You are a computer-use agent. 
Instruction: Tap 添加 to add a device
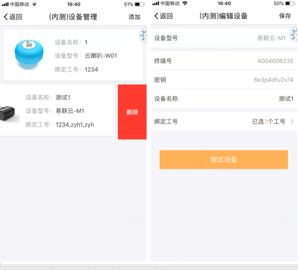pos(134,17)
